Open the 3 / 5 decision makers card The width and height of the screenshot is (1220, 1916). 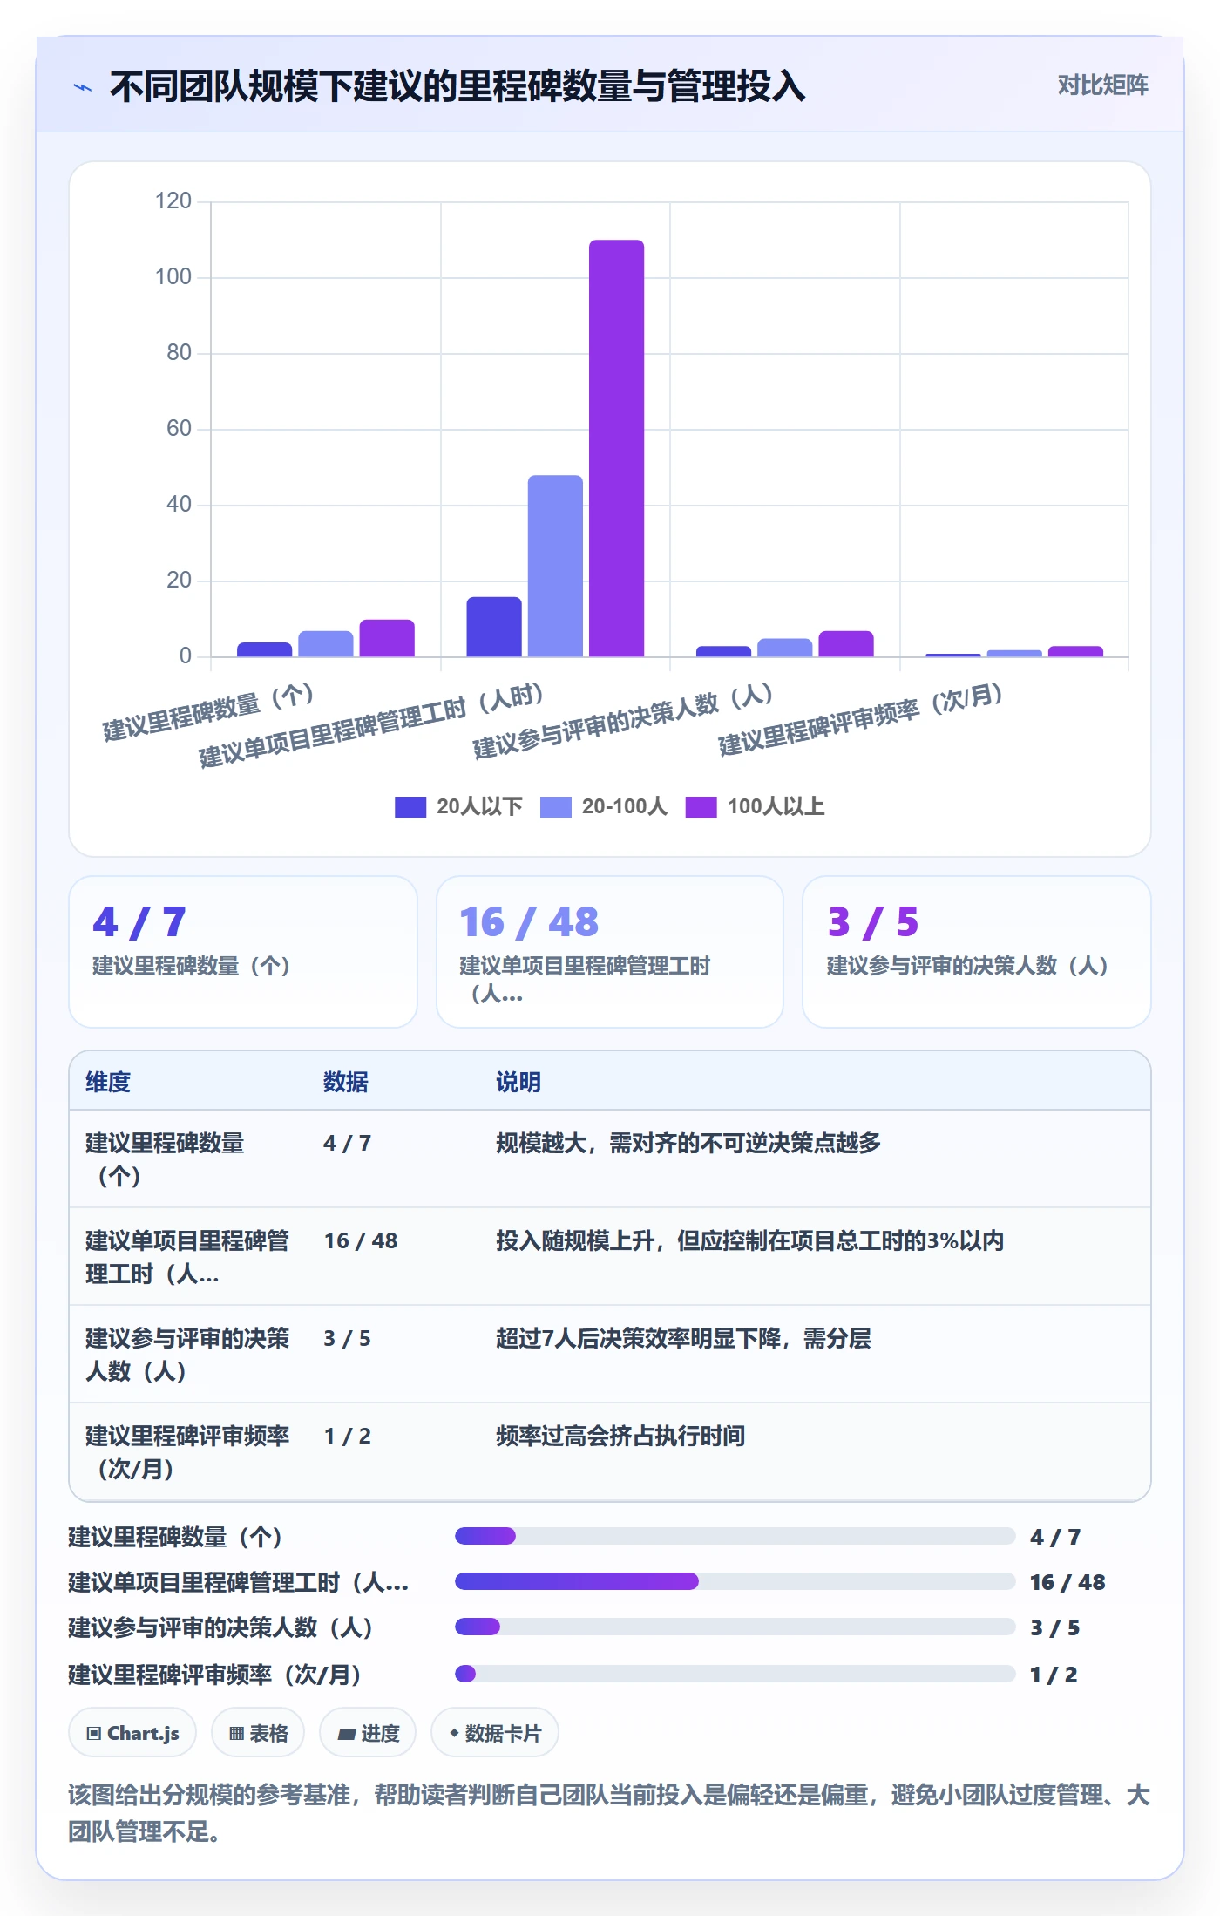click(977, 952)
